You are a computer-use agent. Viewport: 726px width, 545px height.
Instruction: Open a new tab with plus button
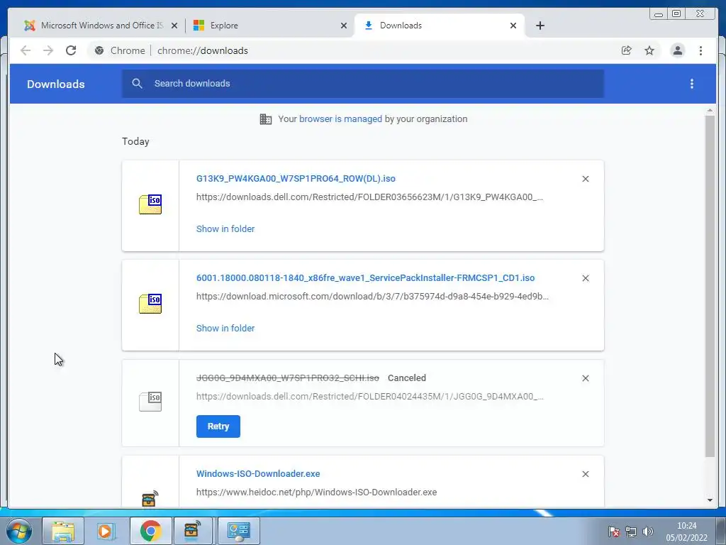(x=540, y=26)
